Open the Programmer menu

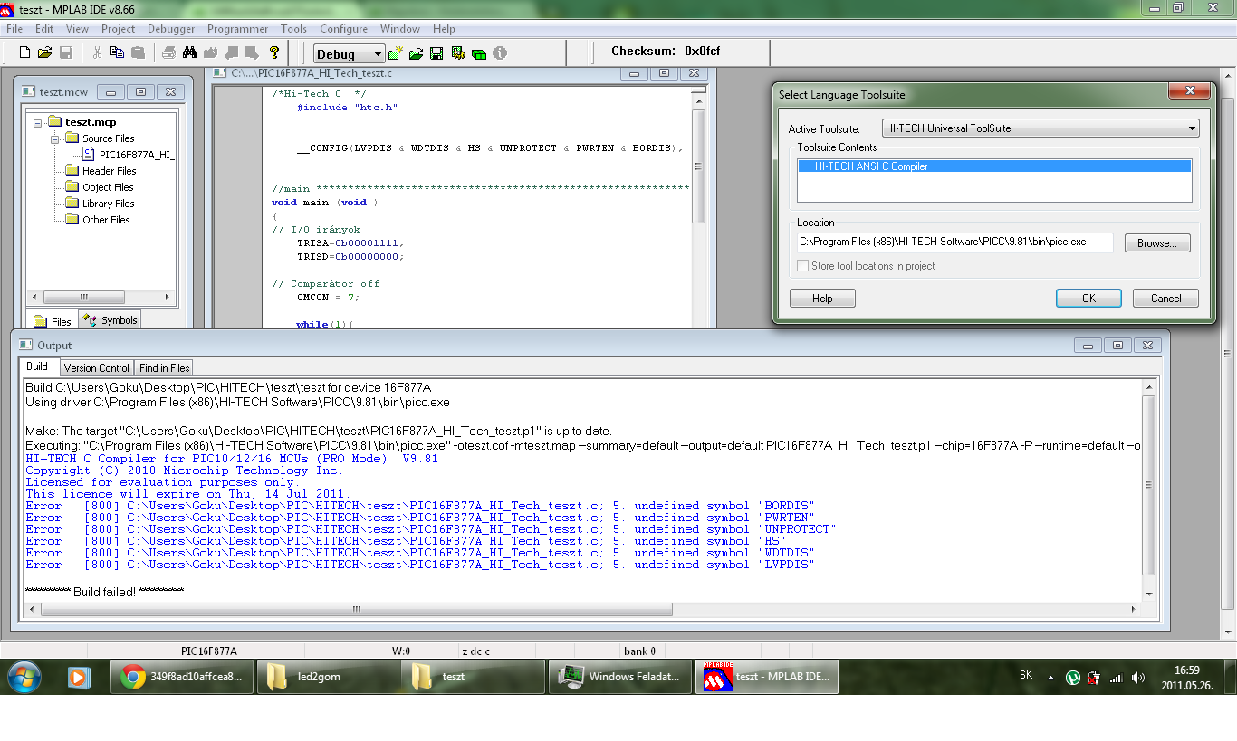(x=239, y=29)
